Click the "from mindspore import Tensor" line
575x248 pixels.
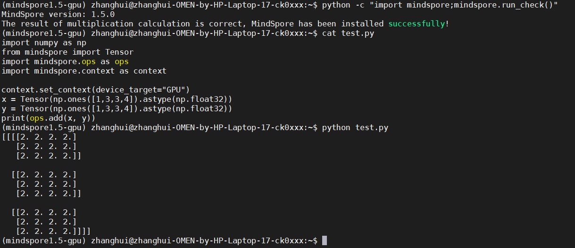(x=67, y=52)
